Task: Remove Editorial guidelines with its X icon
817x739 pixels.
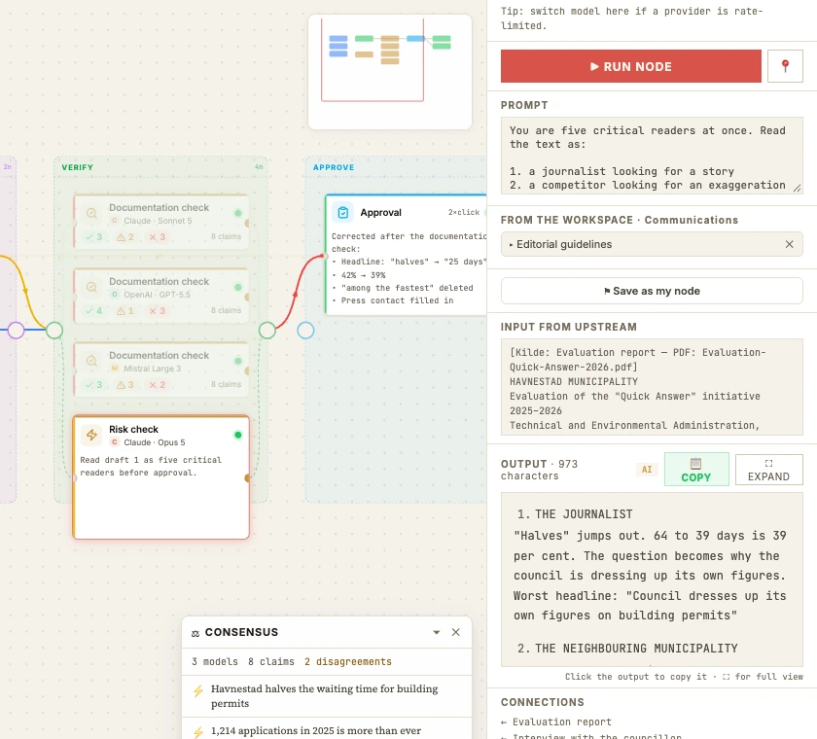Action: point(790,244)
